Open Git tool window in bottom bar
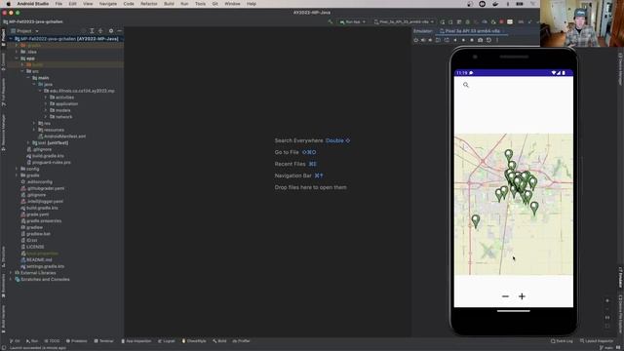 (x=15, y=341)
